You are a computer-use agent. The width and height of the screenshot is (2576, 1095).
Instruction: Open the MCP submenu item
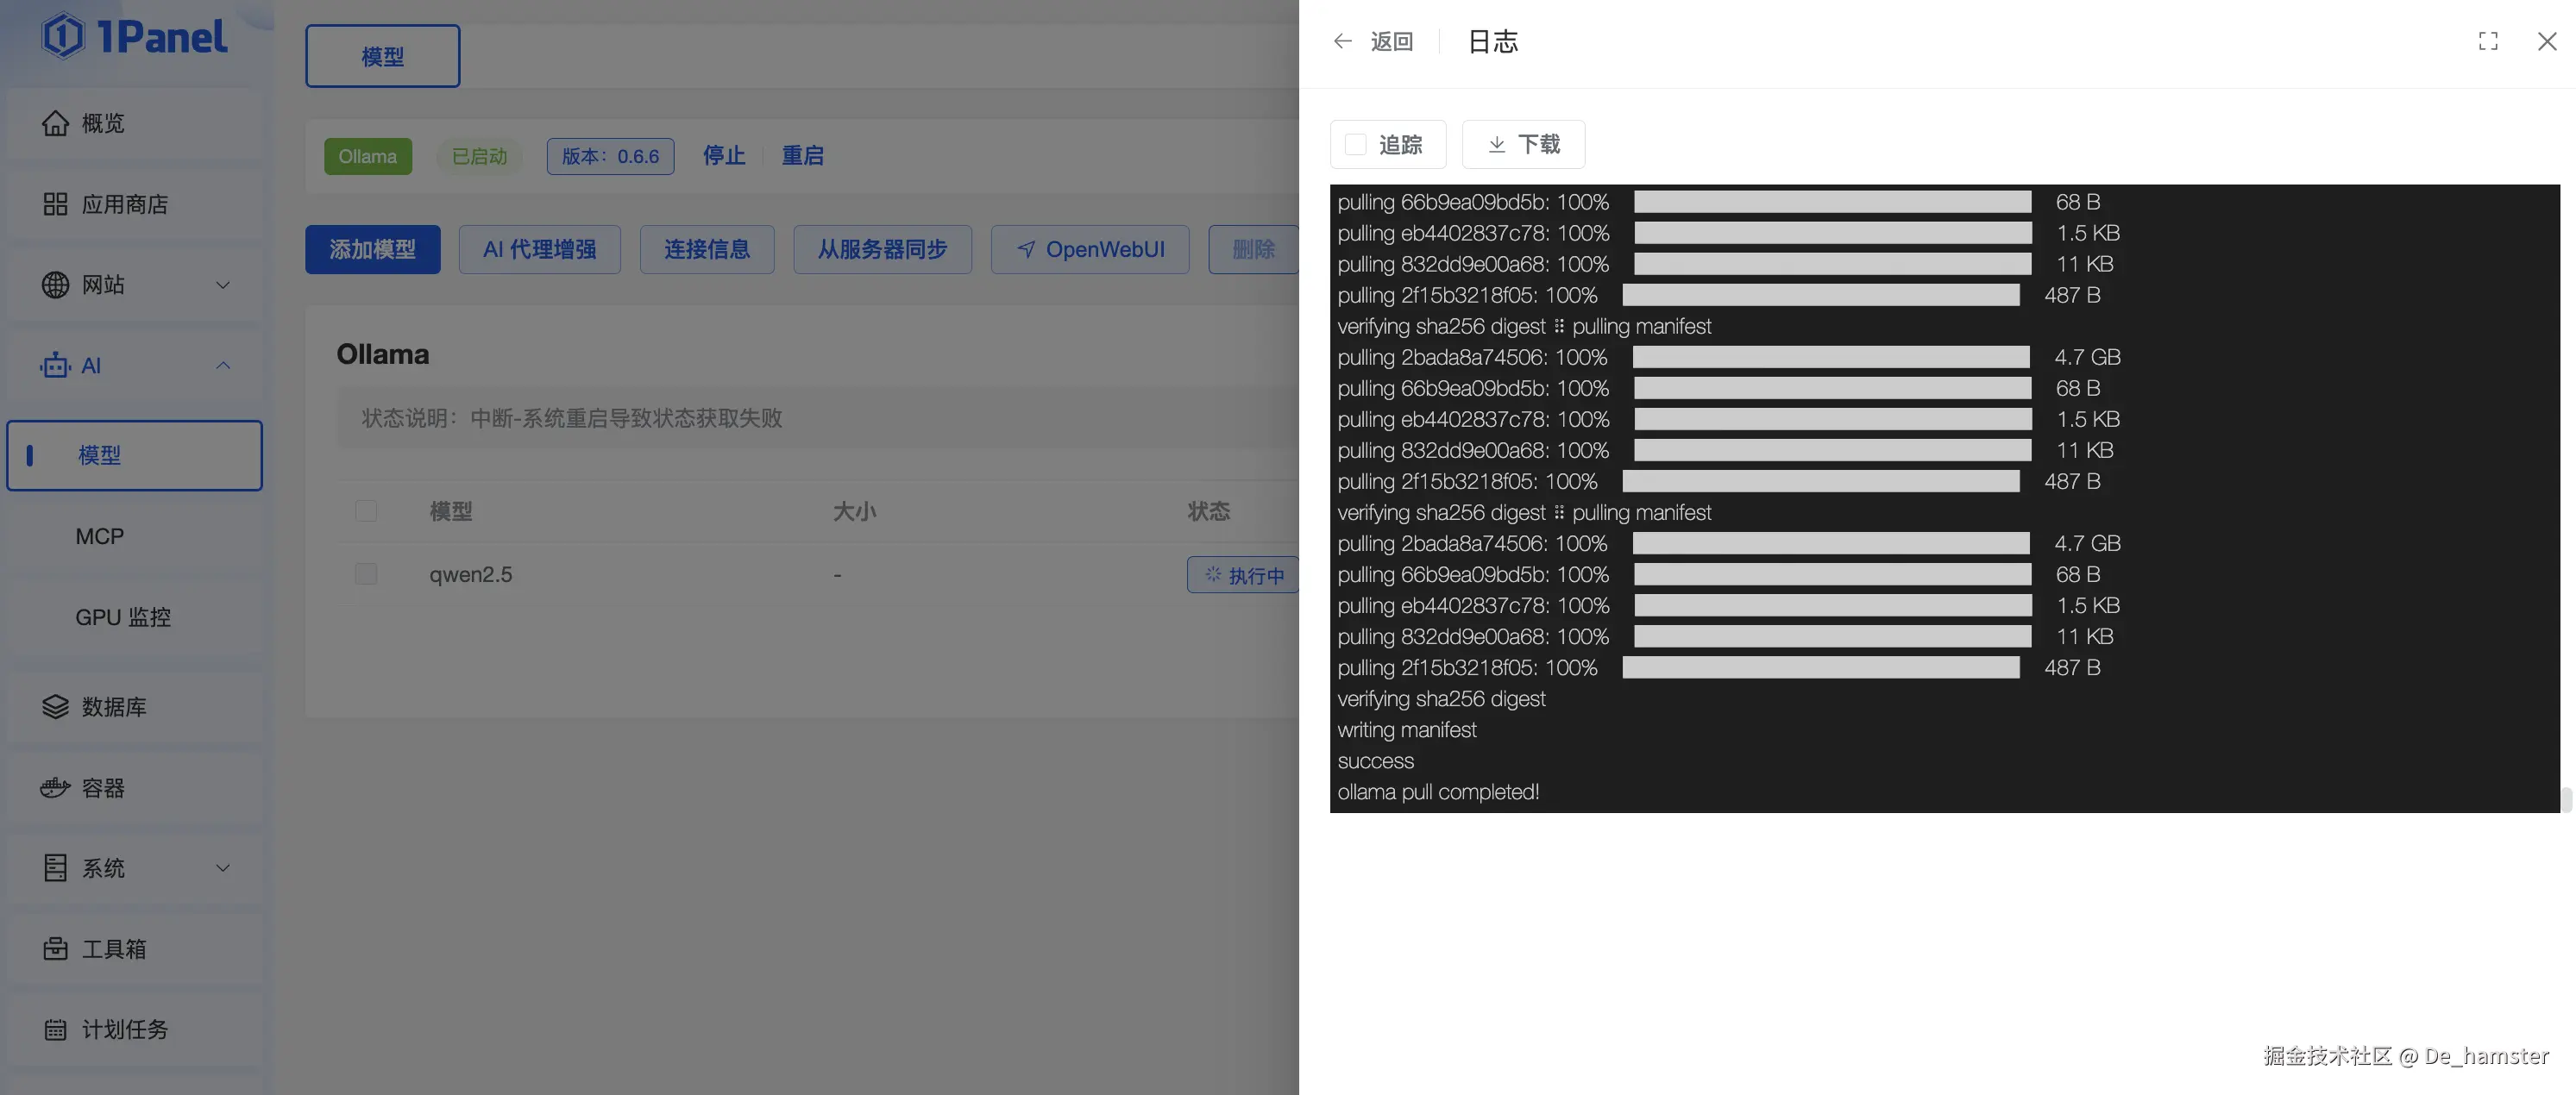100,536
